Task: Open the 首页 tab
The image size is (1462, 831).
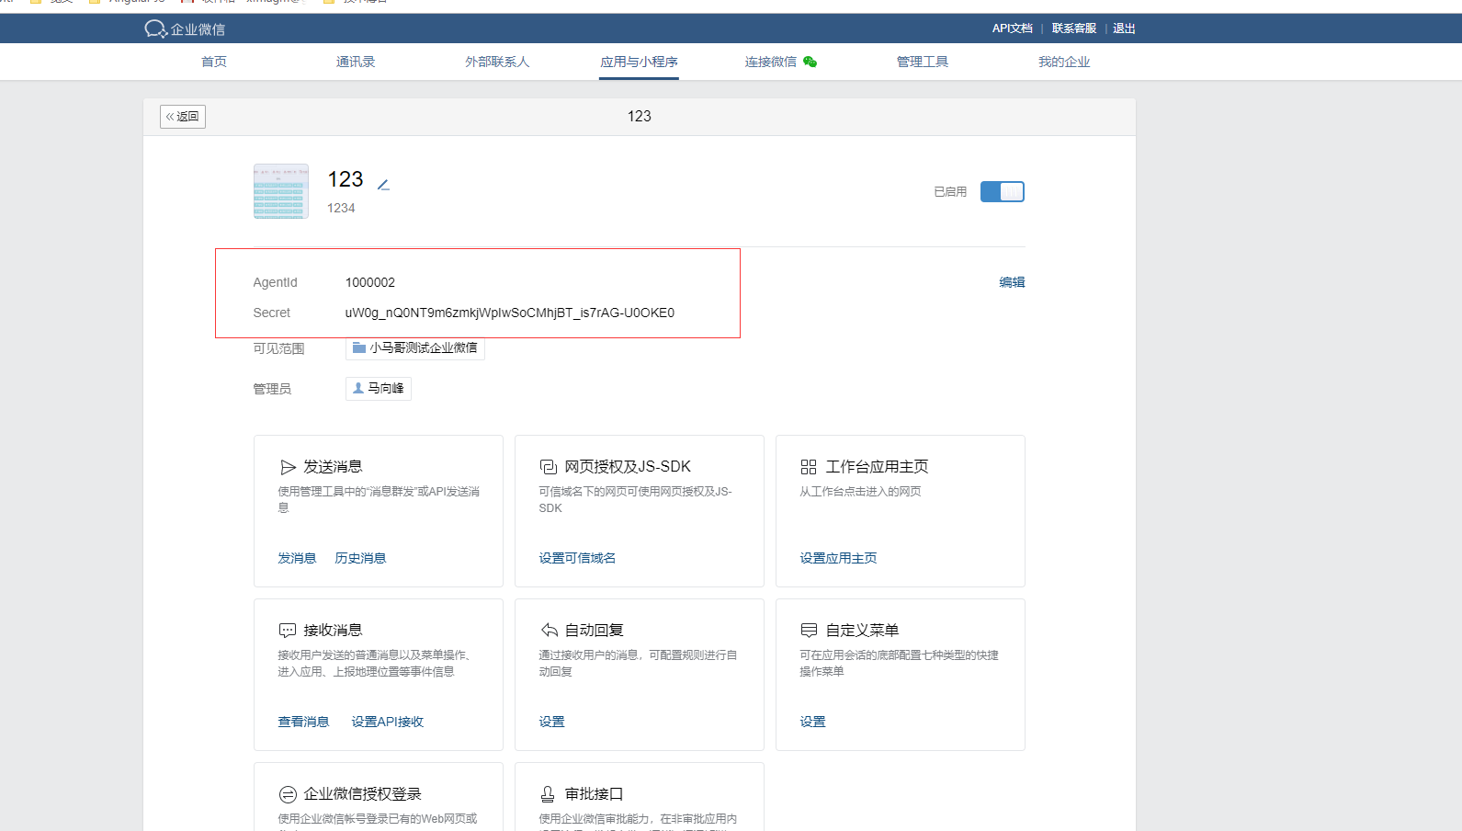Action: pos(214,62)
